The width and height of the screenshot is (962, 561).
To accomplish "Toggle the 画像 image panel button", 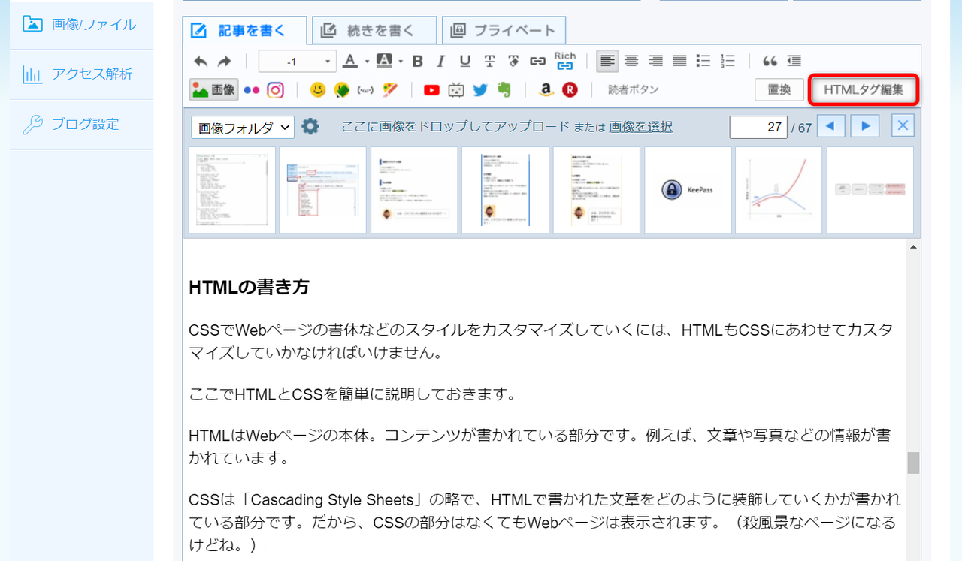I will coord(214,90).
